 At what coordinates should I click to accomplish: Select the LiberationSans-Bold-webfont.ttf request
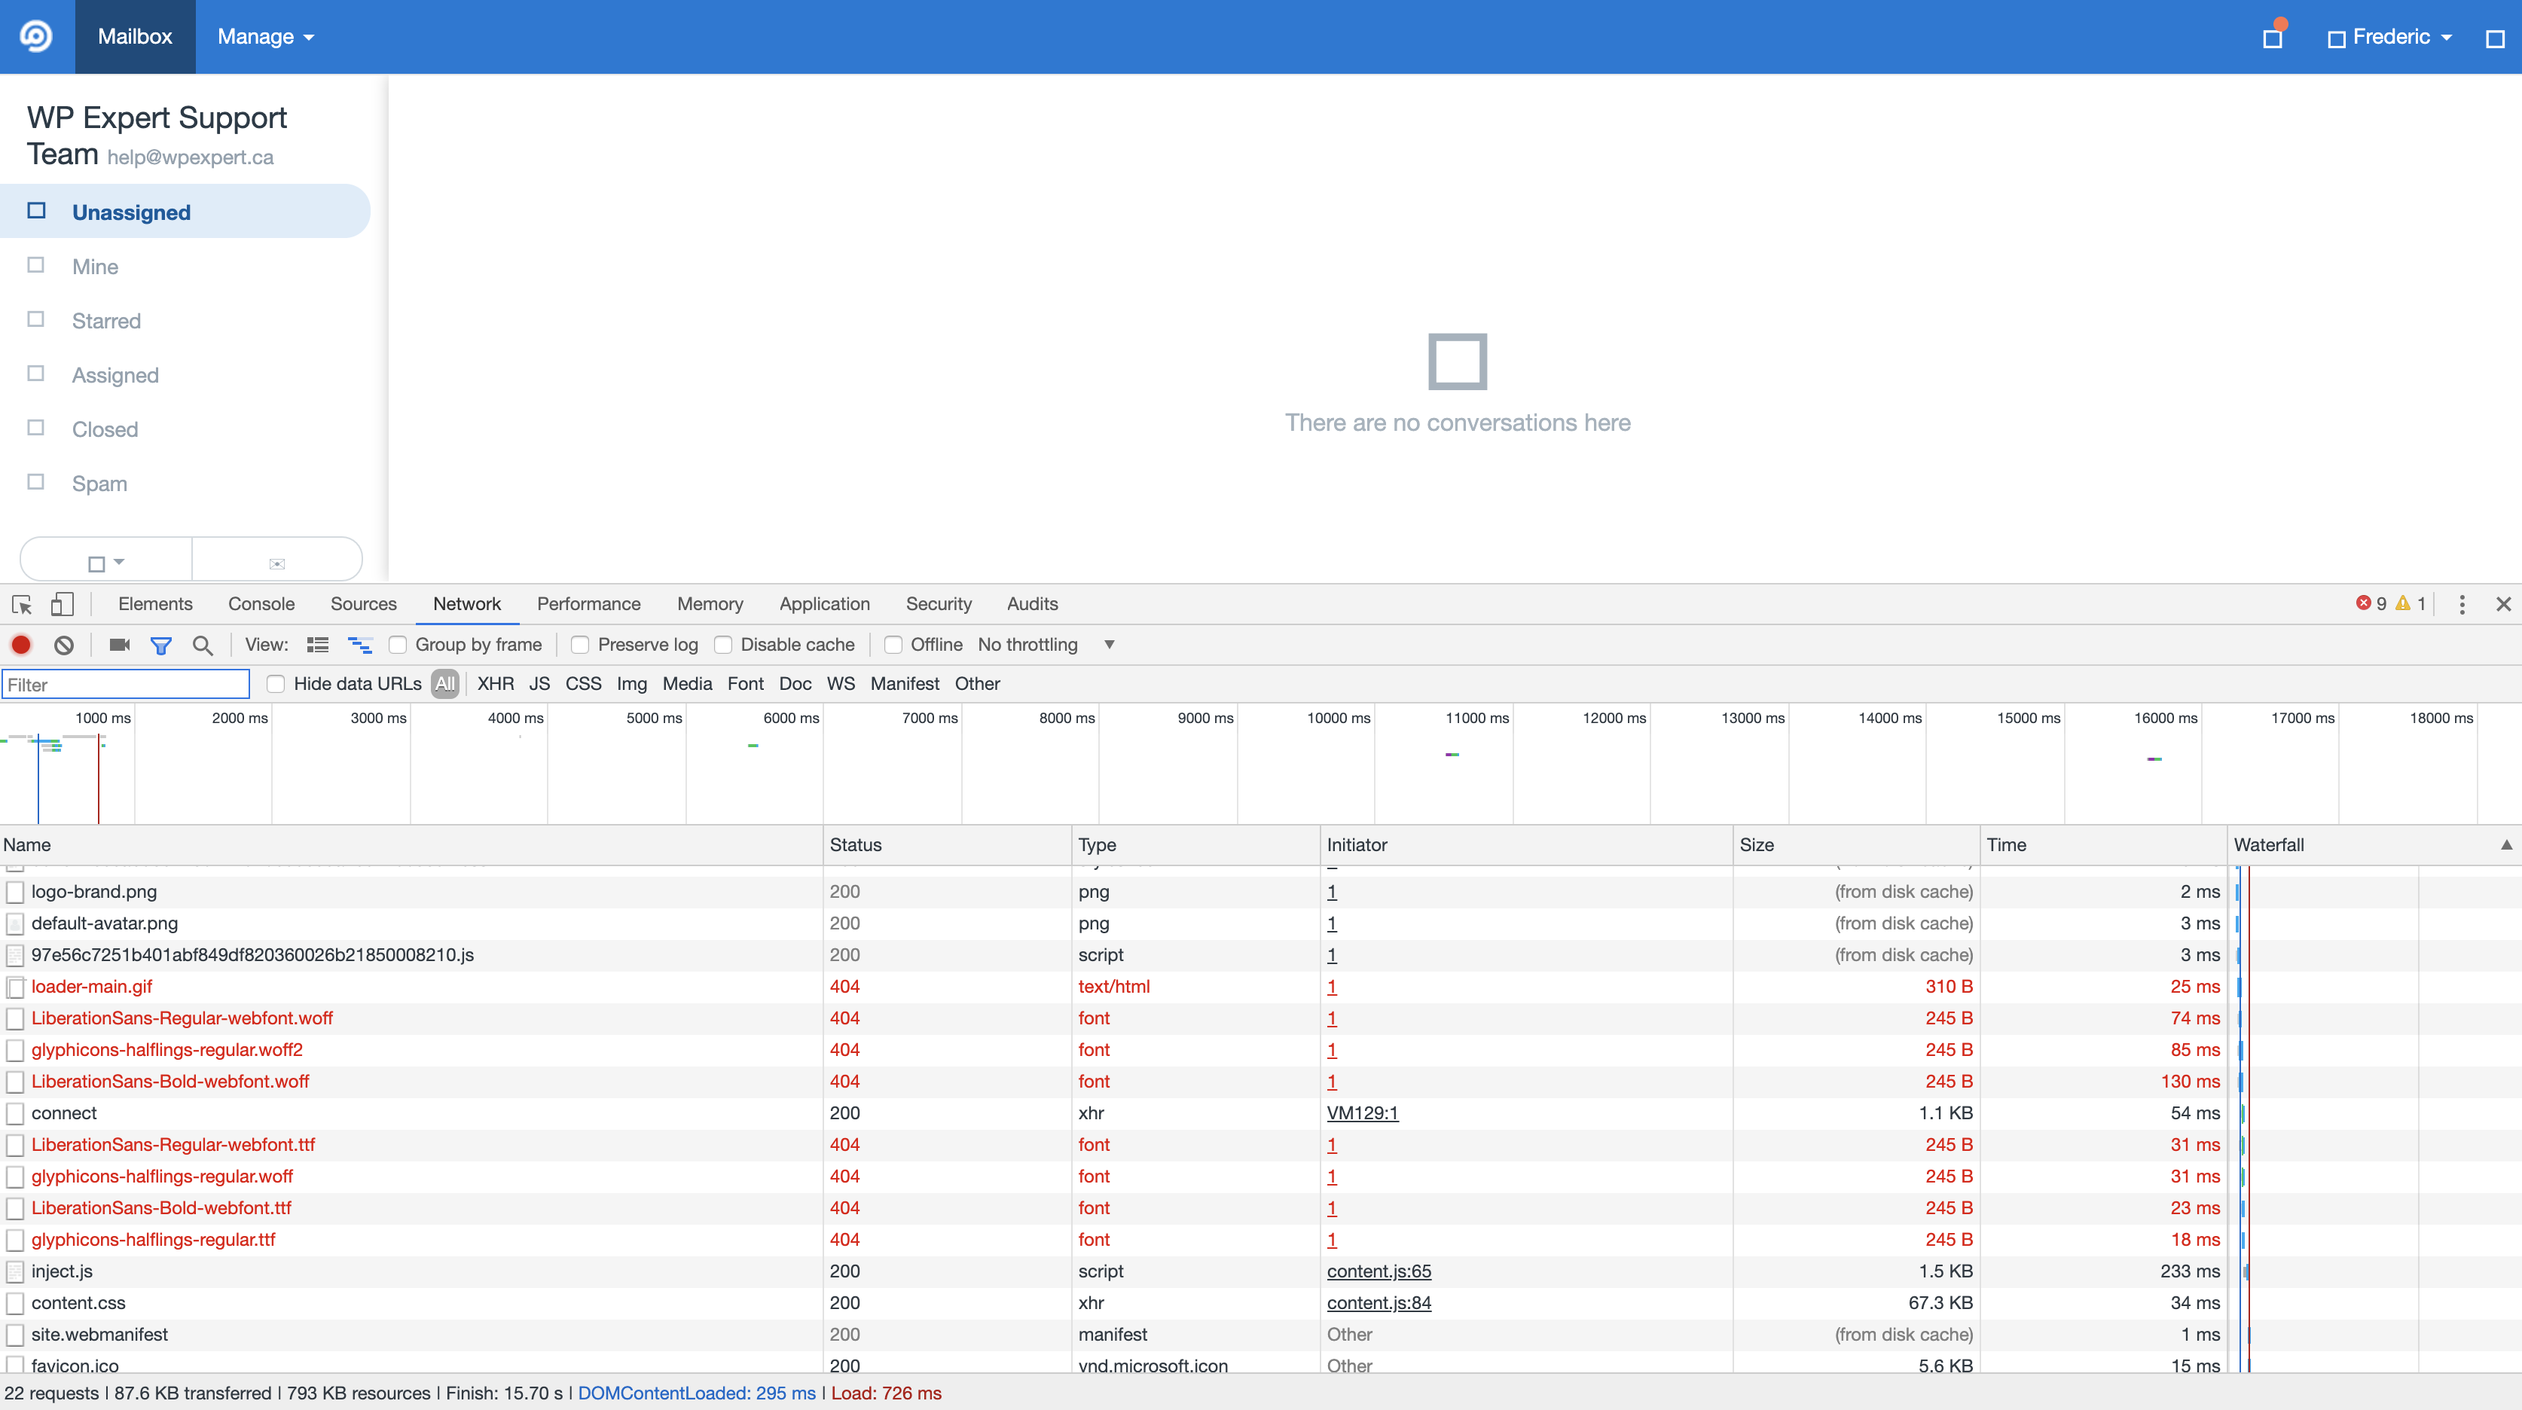point(1114,1208)
